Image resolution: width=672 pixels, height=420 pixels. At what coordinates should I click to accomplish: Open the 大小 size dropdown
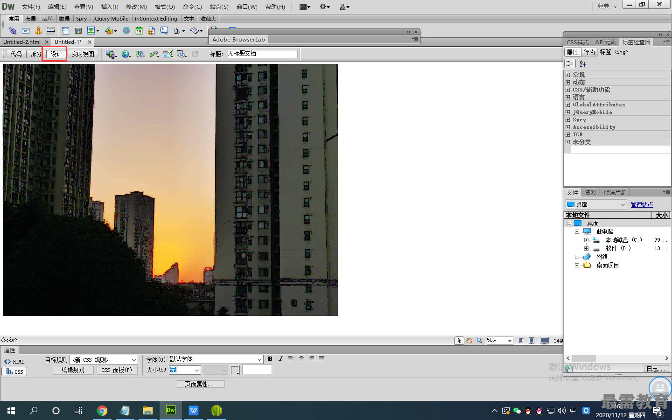[x=185, y=370]
